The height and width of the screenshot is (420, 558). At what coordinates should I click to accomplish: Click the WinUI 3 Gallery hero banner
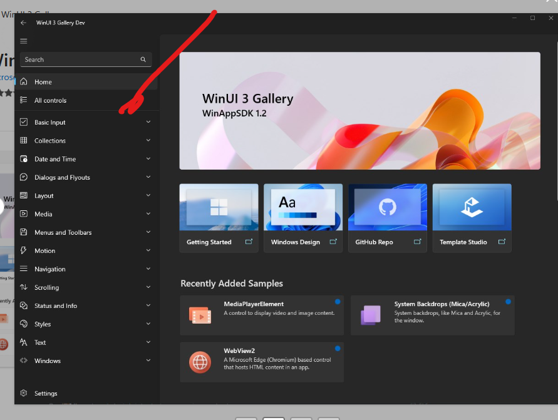tap(359, 111)
